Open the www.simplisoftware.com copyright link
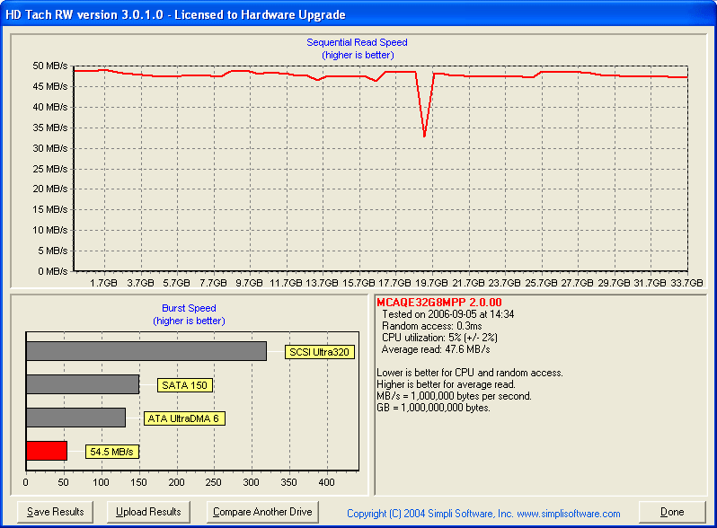The width and height of the screenshot is (717, 528). coord(483,514)
